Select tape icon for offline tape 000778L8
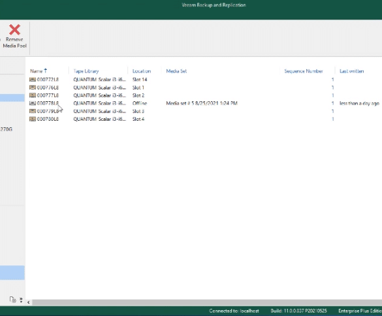382x316 pixels. click(33, 103)
